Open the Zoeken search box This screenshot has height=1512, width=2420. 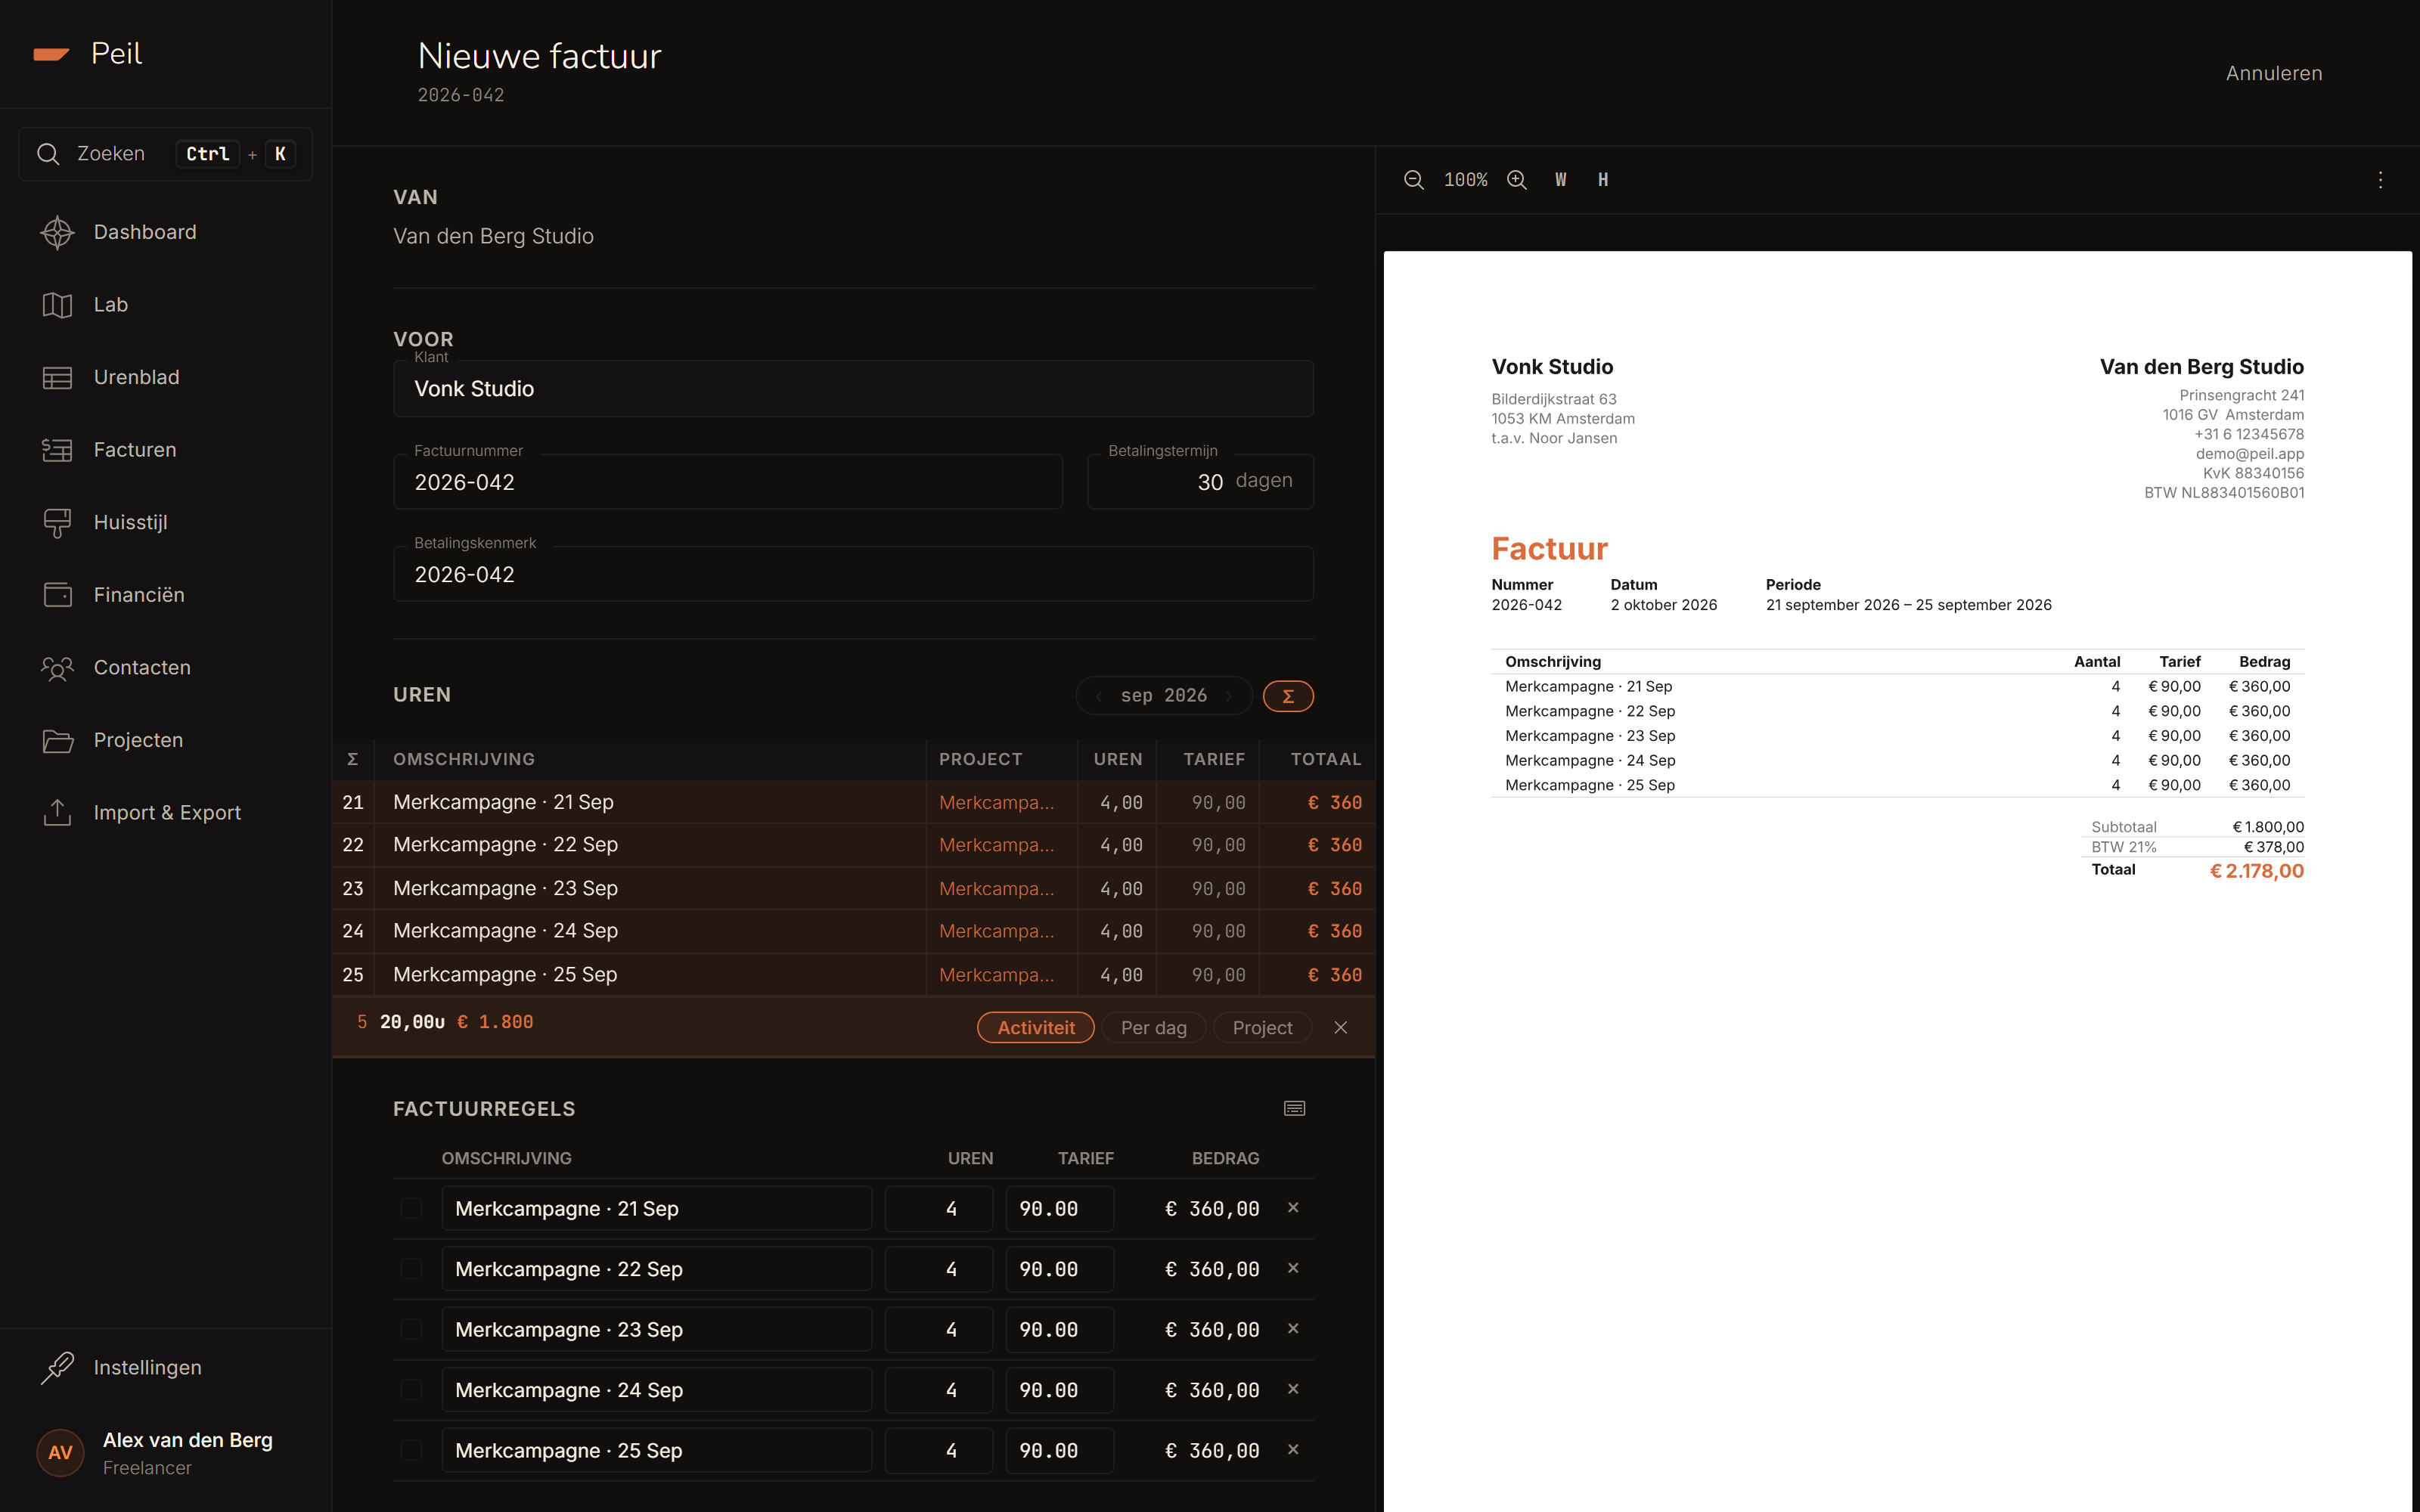coord(166,154)
